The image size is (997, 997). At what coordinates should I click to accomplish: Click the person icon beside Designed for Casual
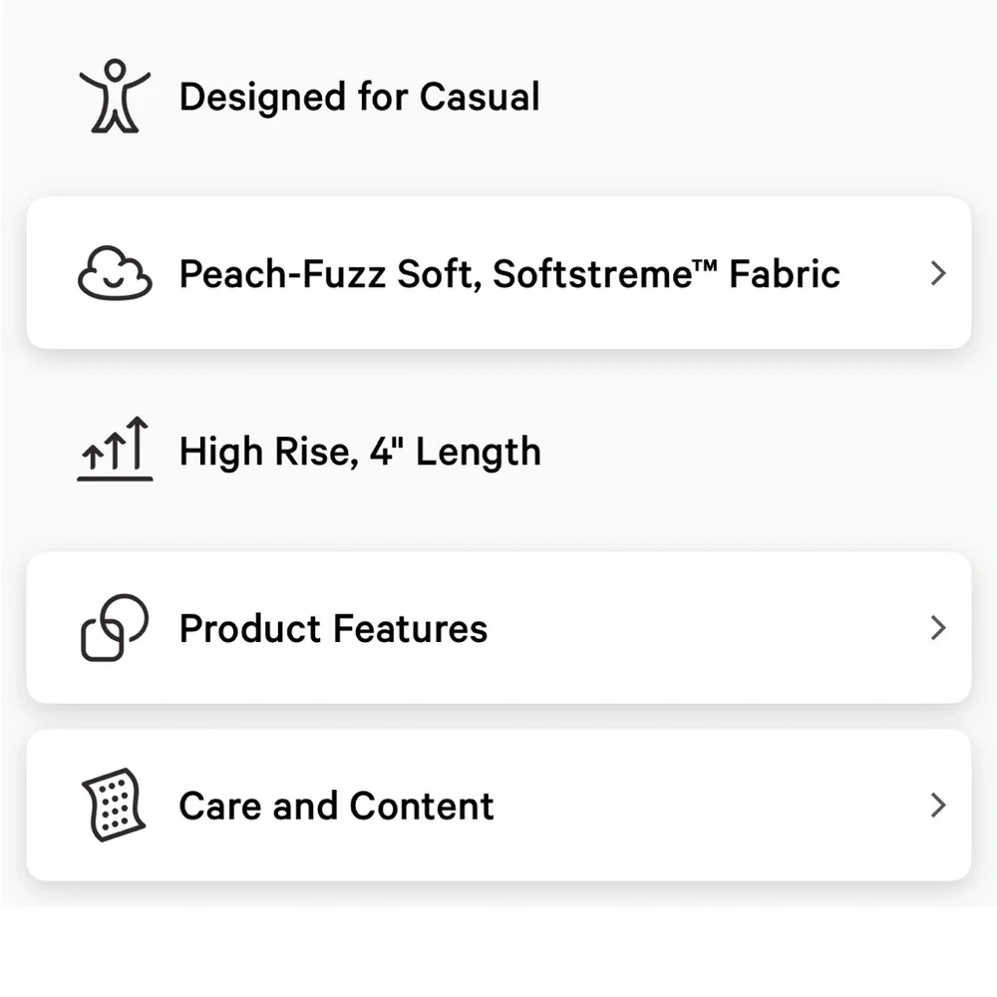(x=115, y=97)
